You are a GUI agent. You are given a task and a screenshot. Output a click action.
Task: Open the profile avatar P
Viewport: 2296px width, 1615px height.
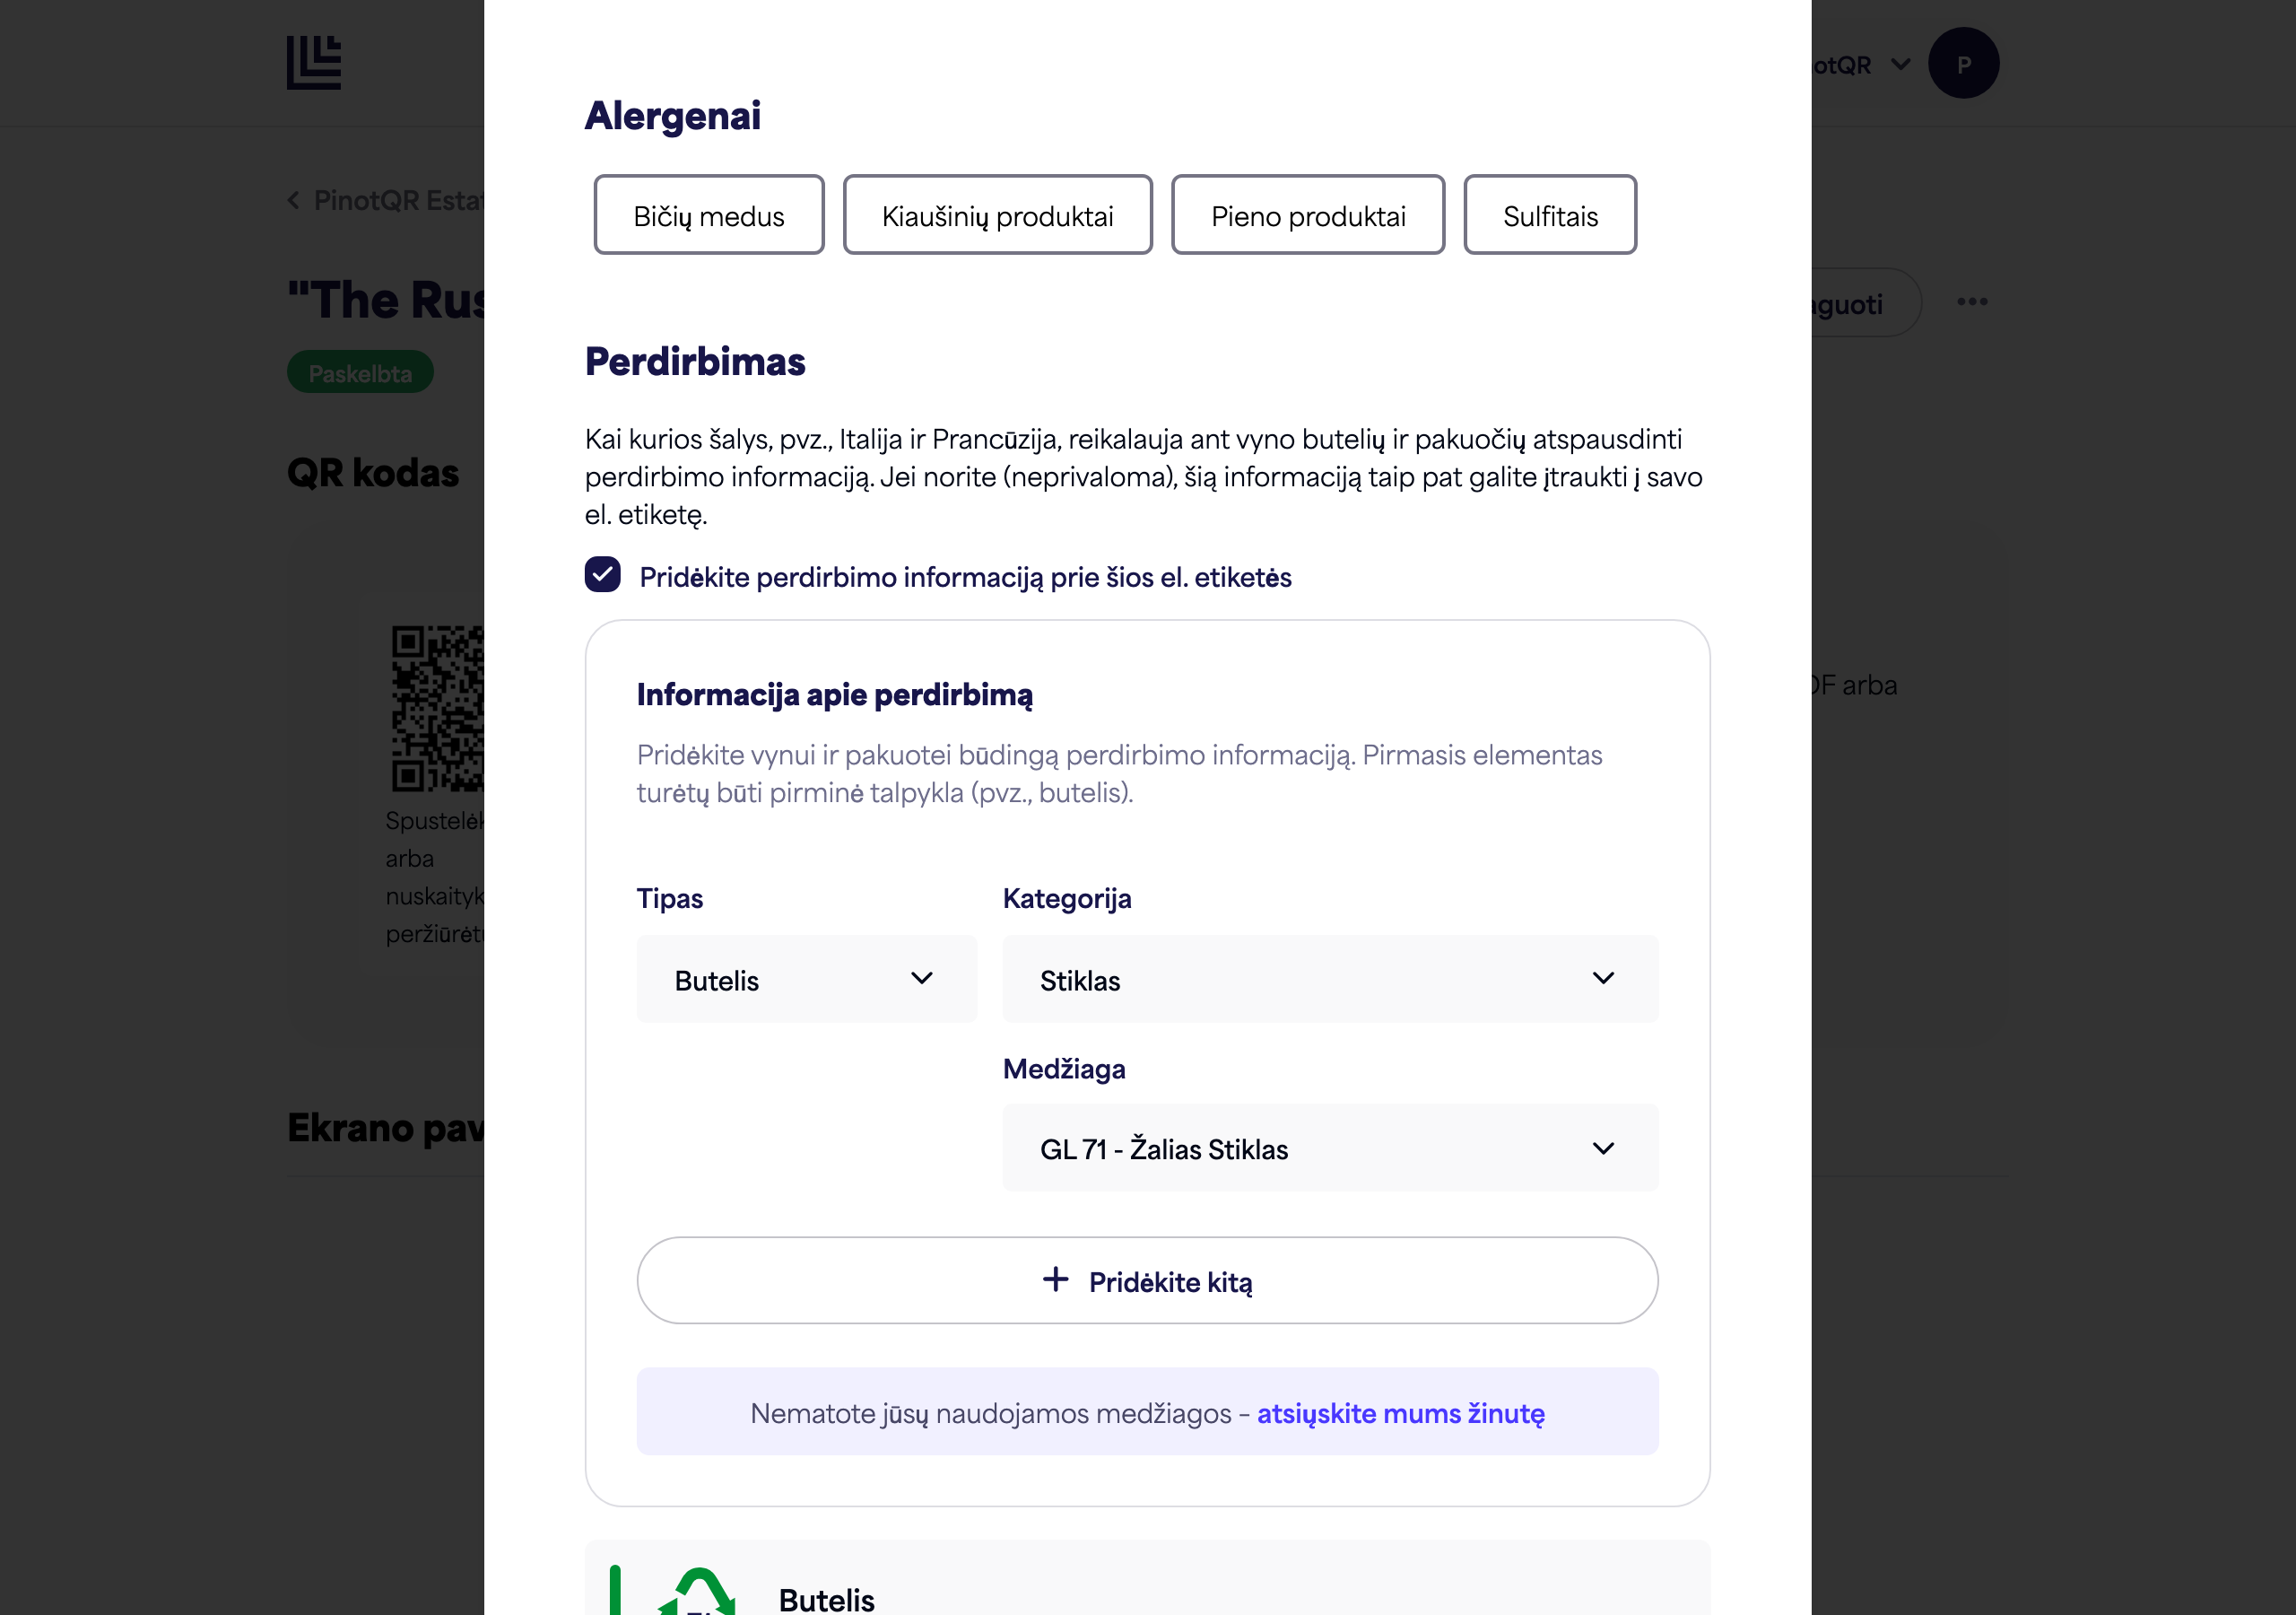click(1963, 63)
